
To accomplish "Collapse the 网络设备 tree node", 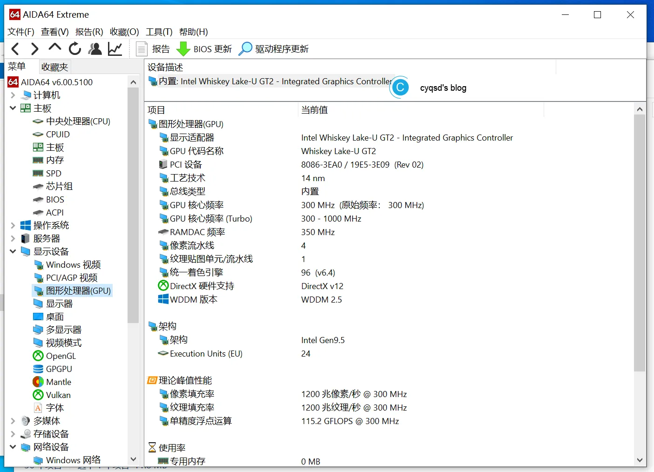I will [x=13, y=447].
